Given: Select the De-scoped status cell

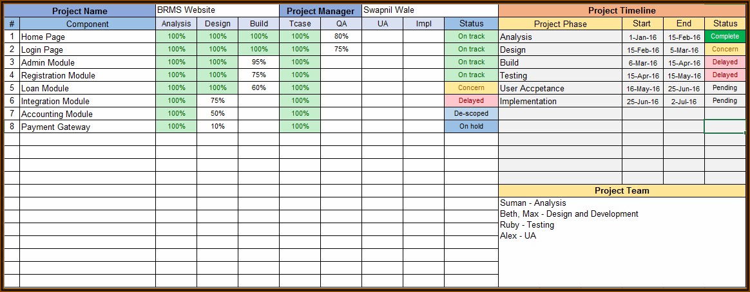Looking at the screenshot, I should 471,114.
